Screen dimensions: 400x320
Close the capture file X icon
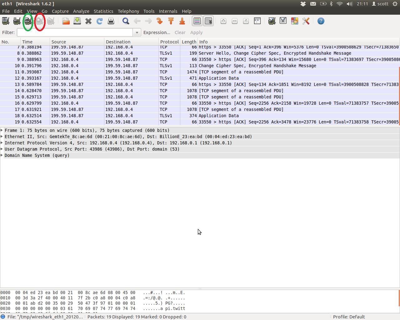(88, 21)
